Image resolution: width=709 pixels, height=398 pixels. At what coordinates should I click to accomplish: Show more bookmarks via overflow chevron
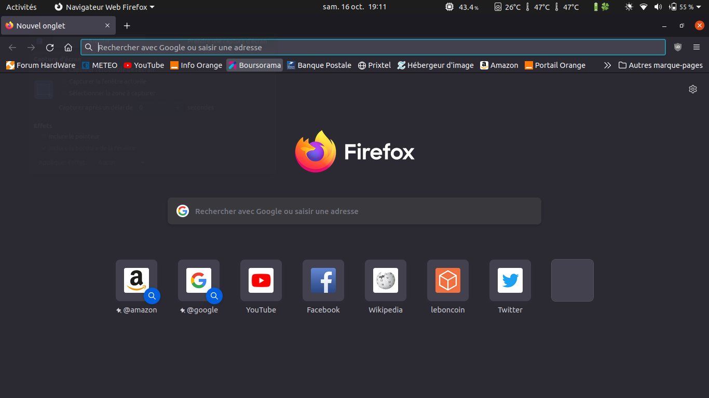pyautogui.click(x=607, y=65)
